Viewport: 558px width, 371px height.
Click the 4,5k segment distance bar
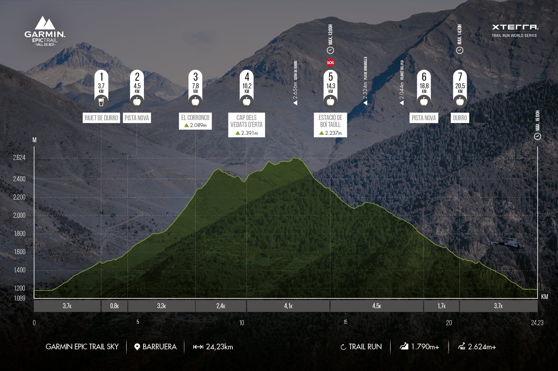pyautogui.click(x=377, y=306)
